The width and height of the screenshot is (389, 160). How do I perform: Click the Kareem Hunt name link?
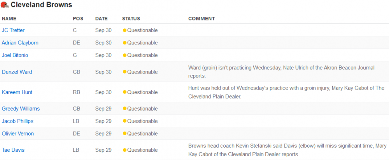pos(17,92)
